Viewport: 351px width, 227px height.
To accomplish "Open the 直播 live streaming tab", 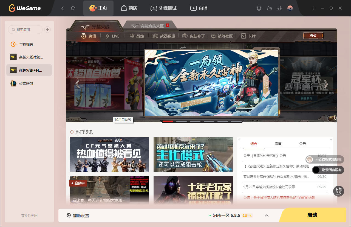I will (x=199, y=8).
